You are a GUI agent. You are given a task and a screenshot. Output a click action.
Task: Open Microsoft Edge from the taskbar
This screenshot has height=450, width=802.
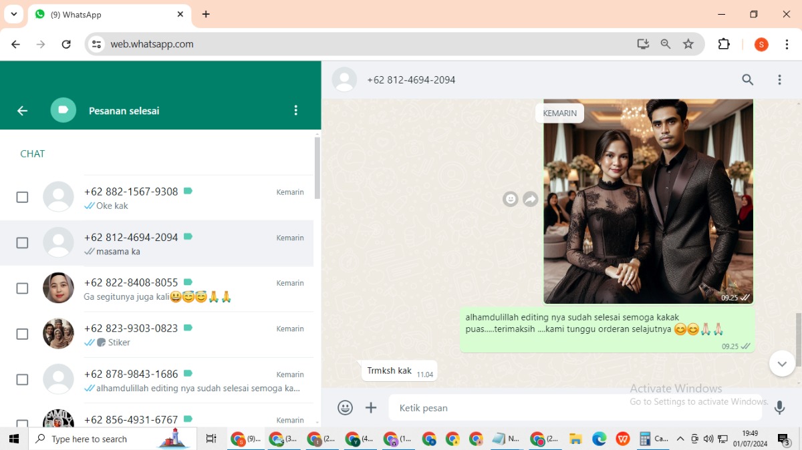point(599,439)
